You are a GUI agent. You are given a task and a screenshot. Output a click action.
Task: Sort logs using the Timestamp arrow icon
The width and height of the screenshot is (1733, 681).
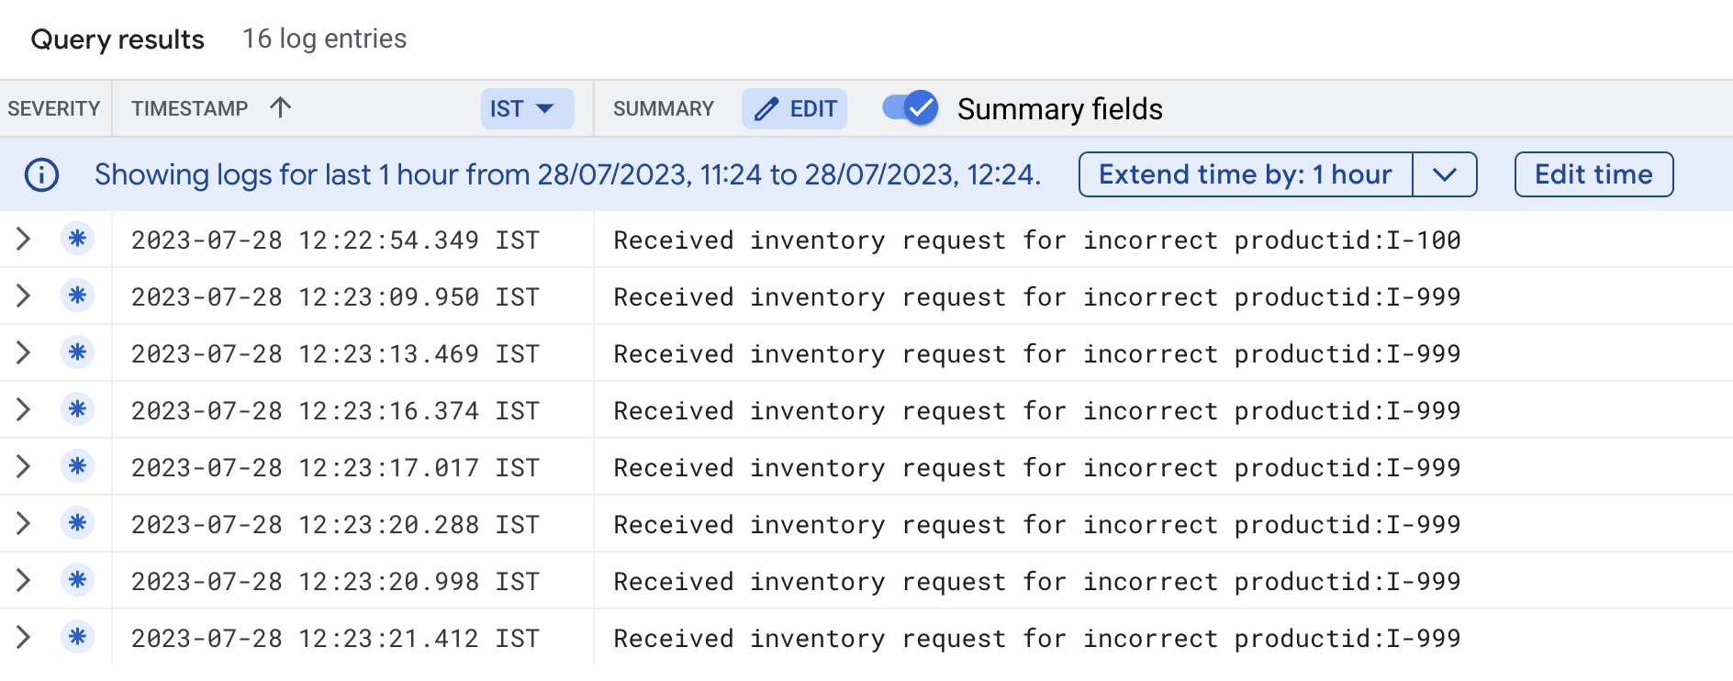(281, 108)
